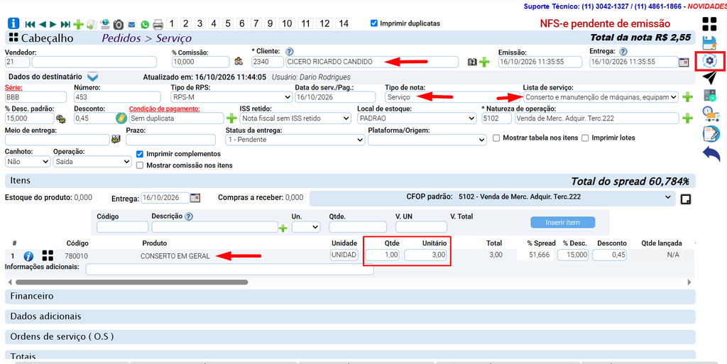
Task: Expand the Ordens de serviço (O.S) section
Action: [350, 337]
